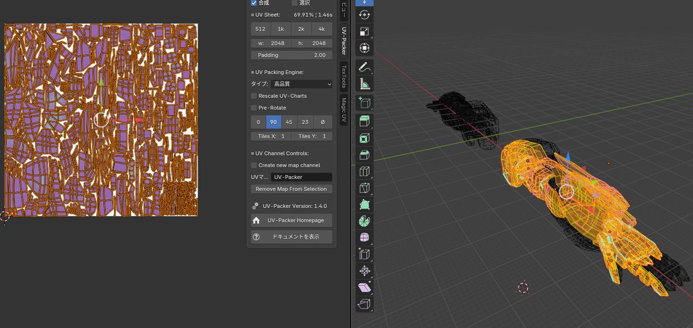Select the Rip Region tool
693x328 pixels.
[364, 304]
